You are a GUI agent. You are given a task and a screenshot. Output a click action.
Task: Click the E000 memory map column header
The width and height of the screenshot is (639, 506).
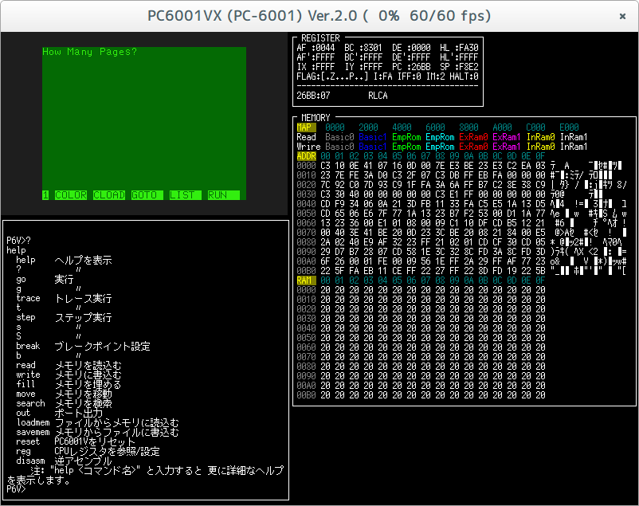[569, 127]
